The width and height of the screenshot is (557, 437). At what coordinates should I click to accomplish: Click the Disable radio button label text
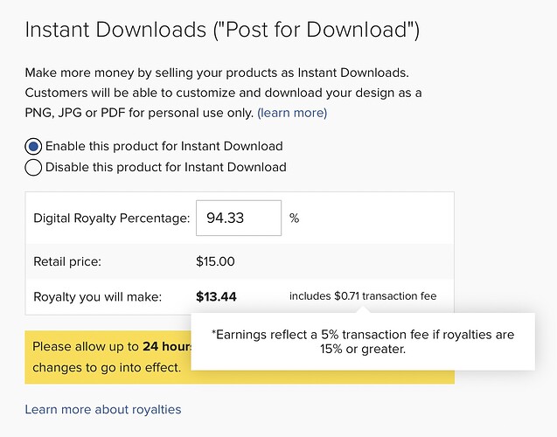click(166, 167)
